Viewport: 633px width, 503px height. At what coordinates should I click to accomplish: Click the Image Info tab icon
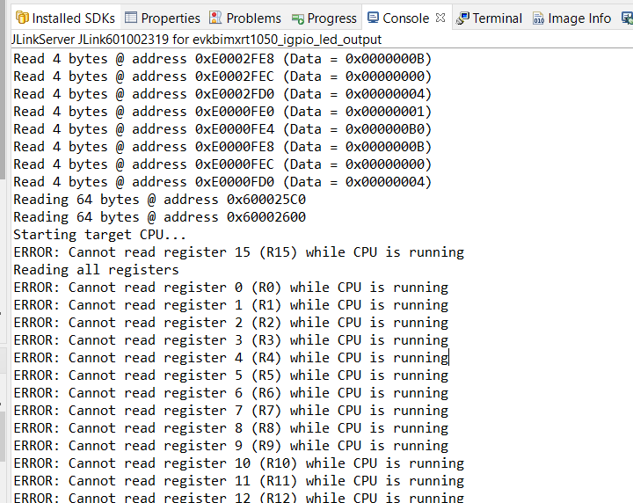(538, 18)
